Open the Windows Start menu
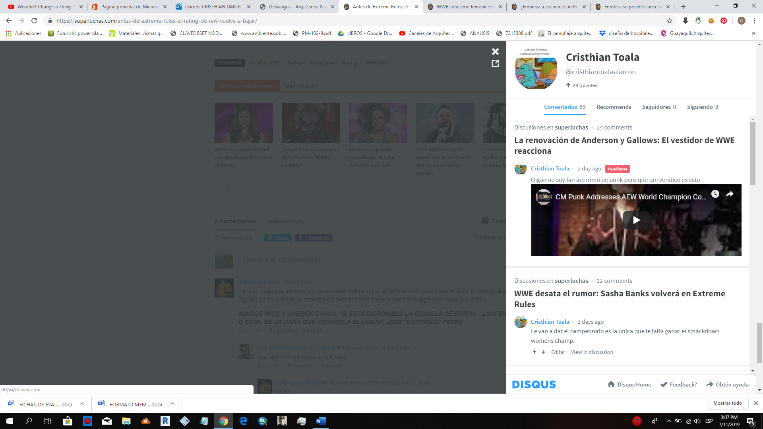Image resolution: width=763 pixels, height=429 pixels. click(10, 421)
